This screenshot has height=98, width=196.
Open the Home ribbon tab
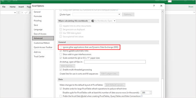(13, 7)
